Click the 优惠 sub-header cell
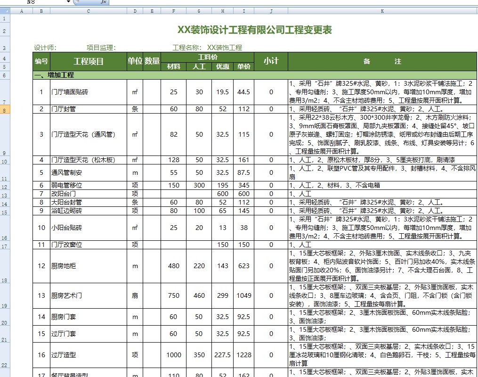Viewport: 478px width, 377px height. [223, 66]
